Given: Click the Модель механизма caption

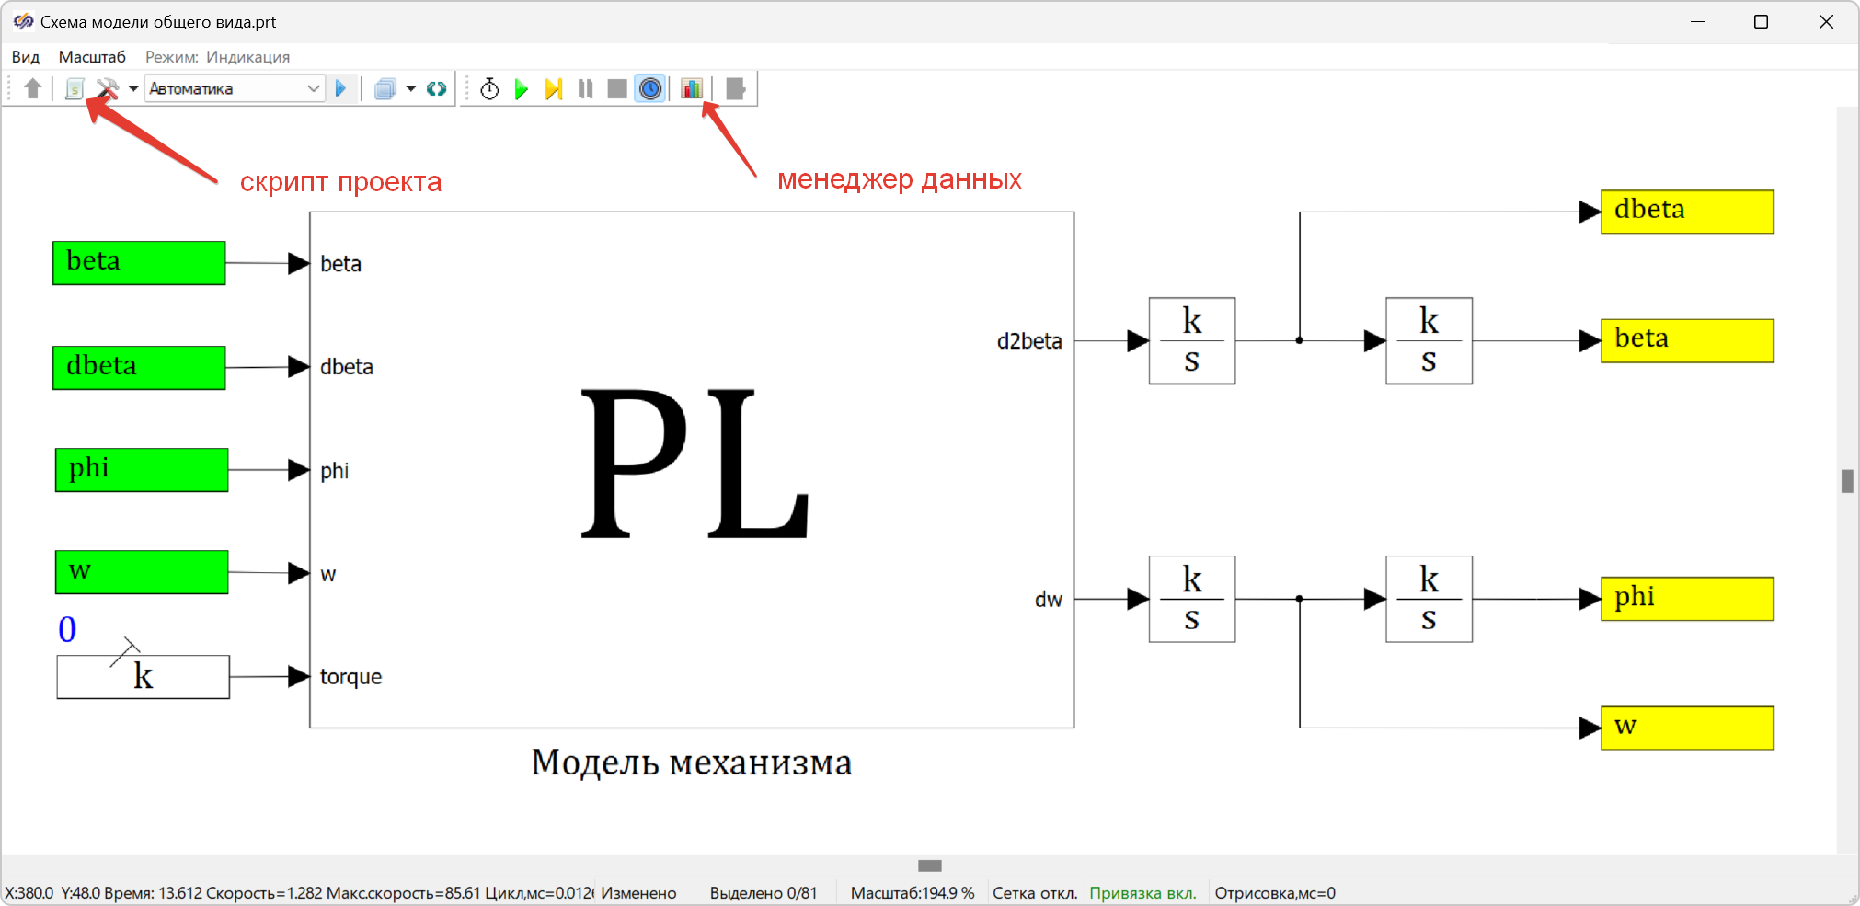Looking at the screenshot, I should coord(692,763).
